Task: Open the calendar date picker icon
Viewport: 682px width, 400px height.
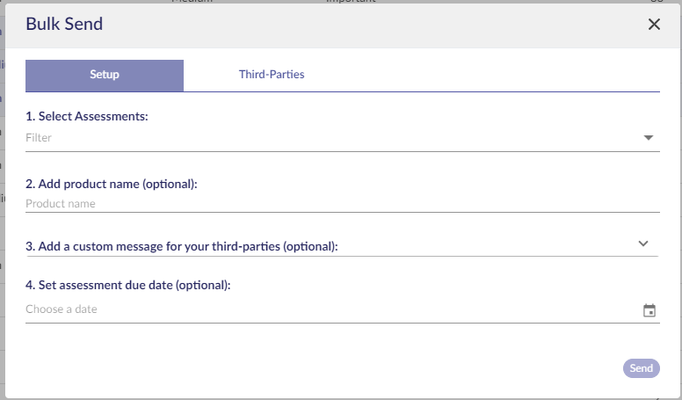Action: coord(649,310)
